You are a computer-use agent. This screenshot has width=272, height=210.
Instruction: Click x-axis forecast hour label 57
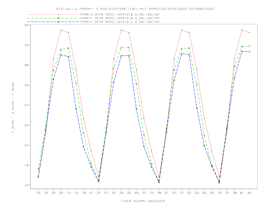(x=182, y=193)
